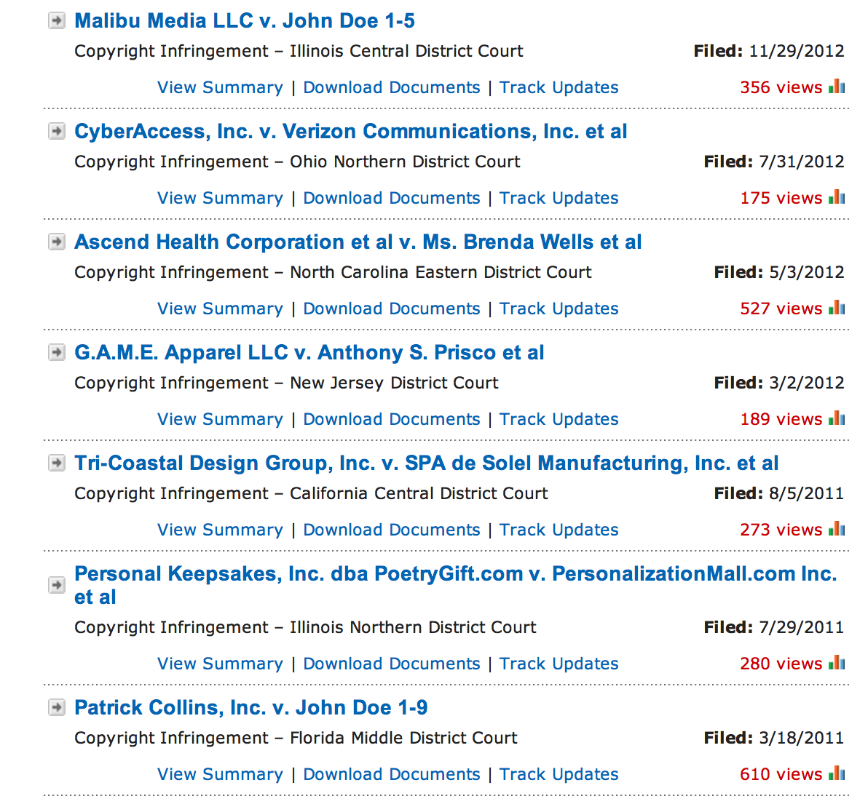Image resolution: width=868 pixels, height=796 pixels.
Task: Expand the Tri-Coastal Design Group case arrow
Action: 57,463
